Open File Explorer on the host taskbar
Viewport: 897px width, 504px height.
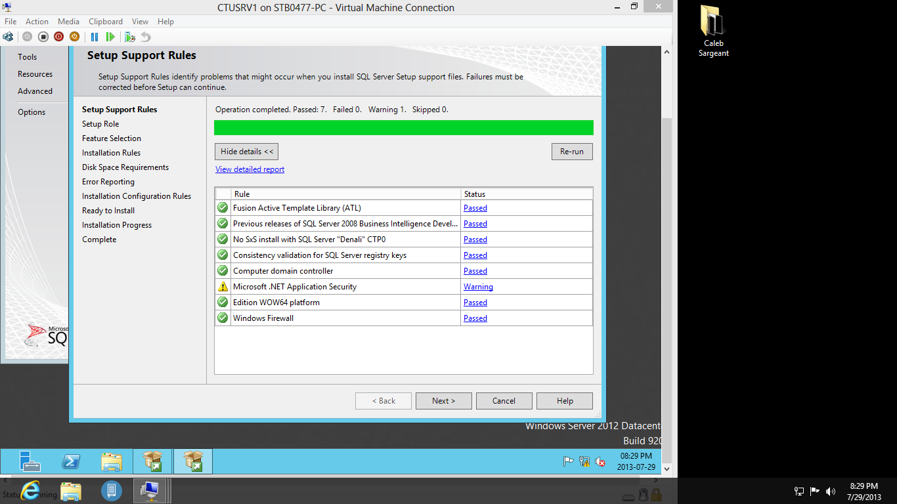pos(71,490)
